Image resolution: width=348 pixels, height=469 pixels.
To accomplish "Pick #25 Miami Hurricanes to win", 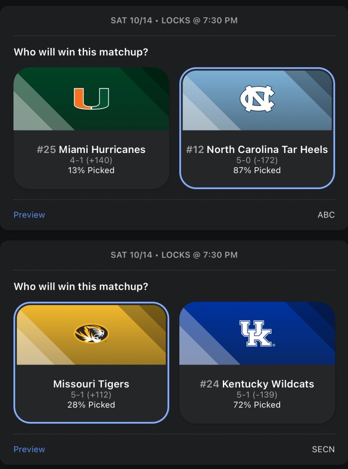I will [91, 149].
